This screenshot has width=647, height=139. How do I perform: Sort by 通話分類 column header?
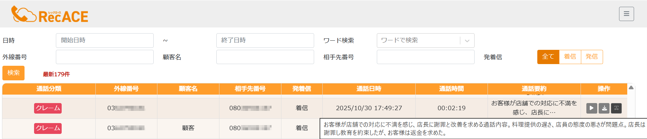point(49,89)
